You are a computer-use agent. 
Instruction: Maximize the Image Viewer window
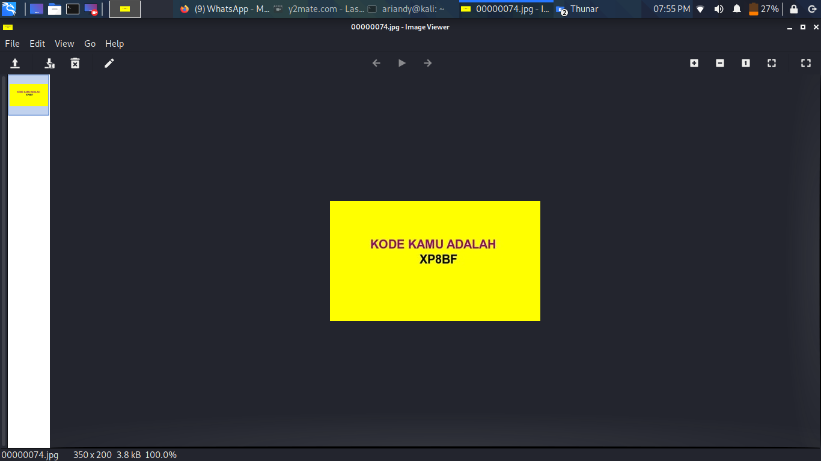click(x=803, y=27)
